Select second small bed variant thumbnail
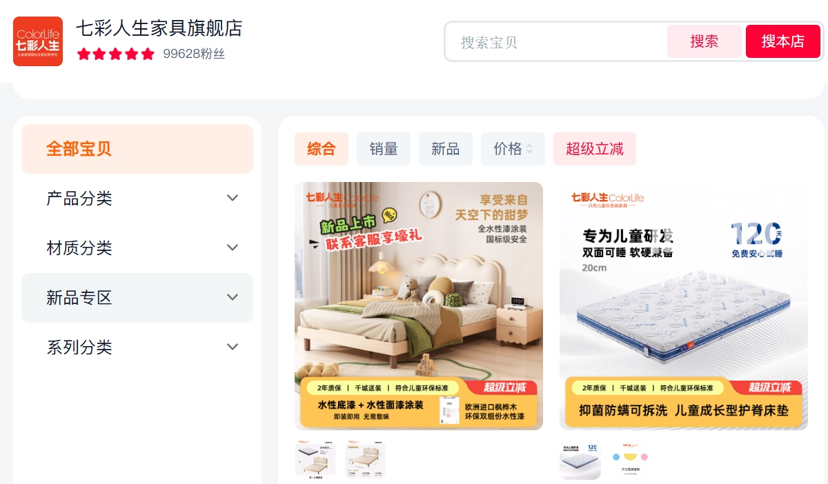Image resolution: width=828 pixels, height=484 pixels. click(365, 459)
